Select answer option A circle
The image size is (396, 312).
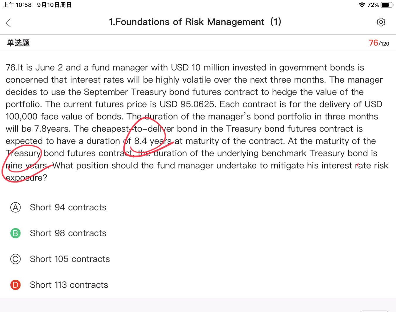[16, 207]
